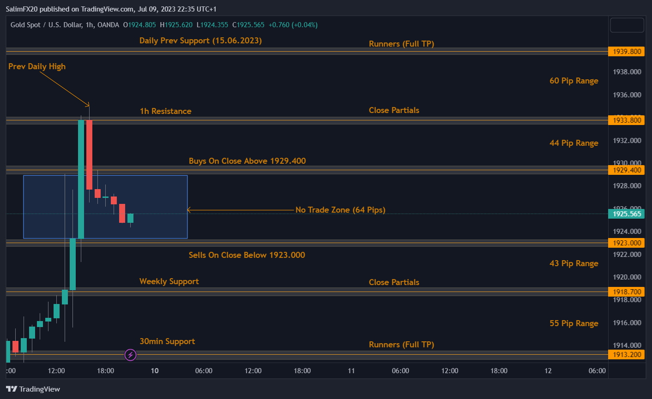Click the Buys On Close Above 1929.400 annotation
The width and height of the screenshot is (652, 399).
tap(248, 161)
